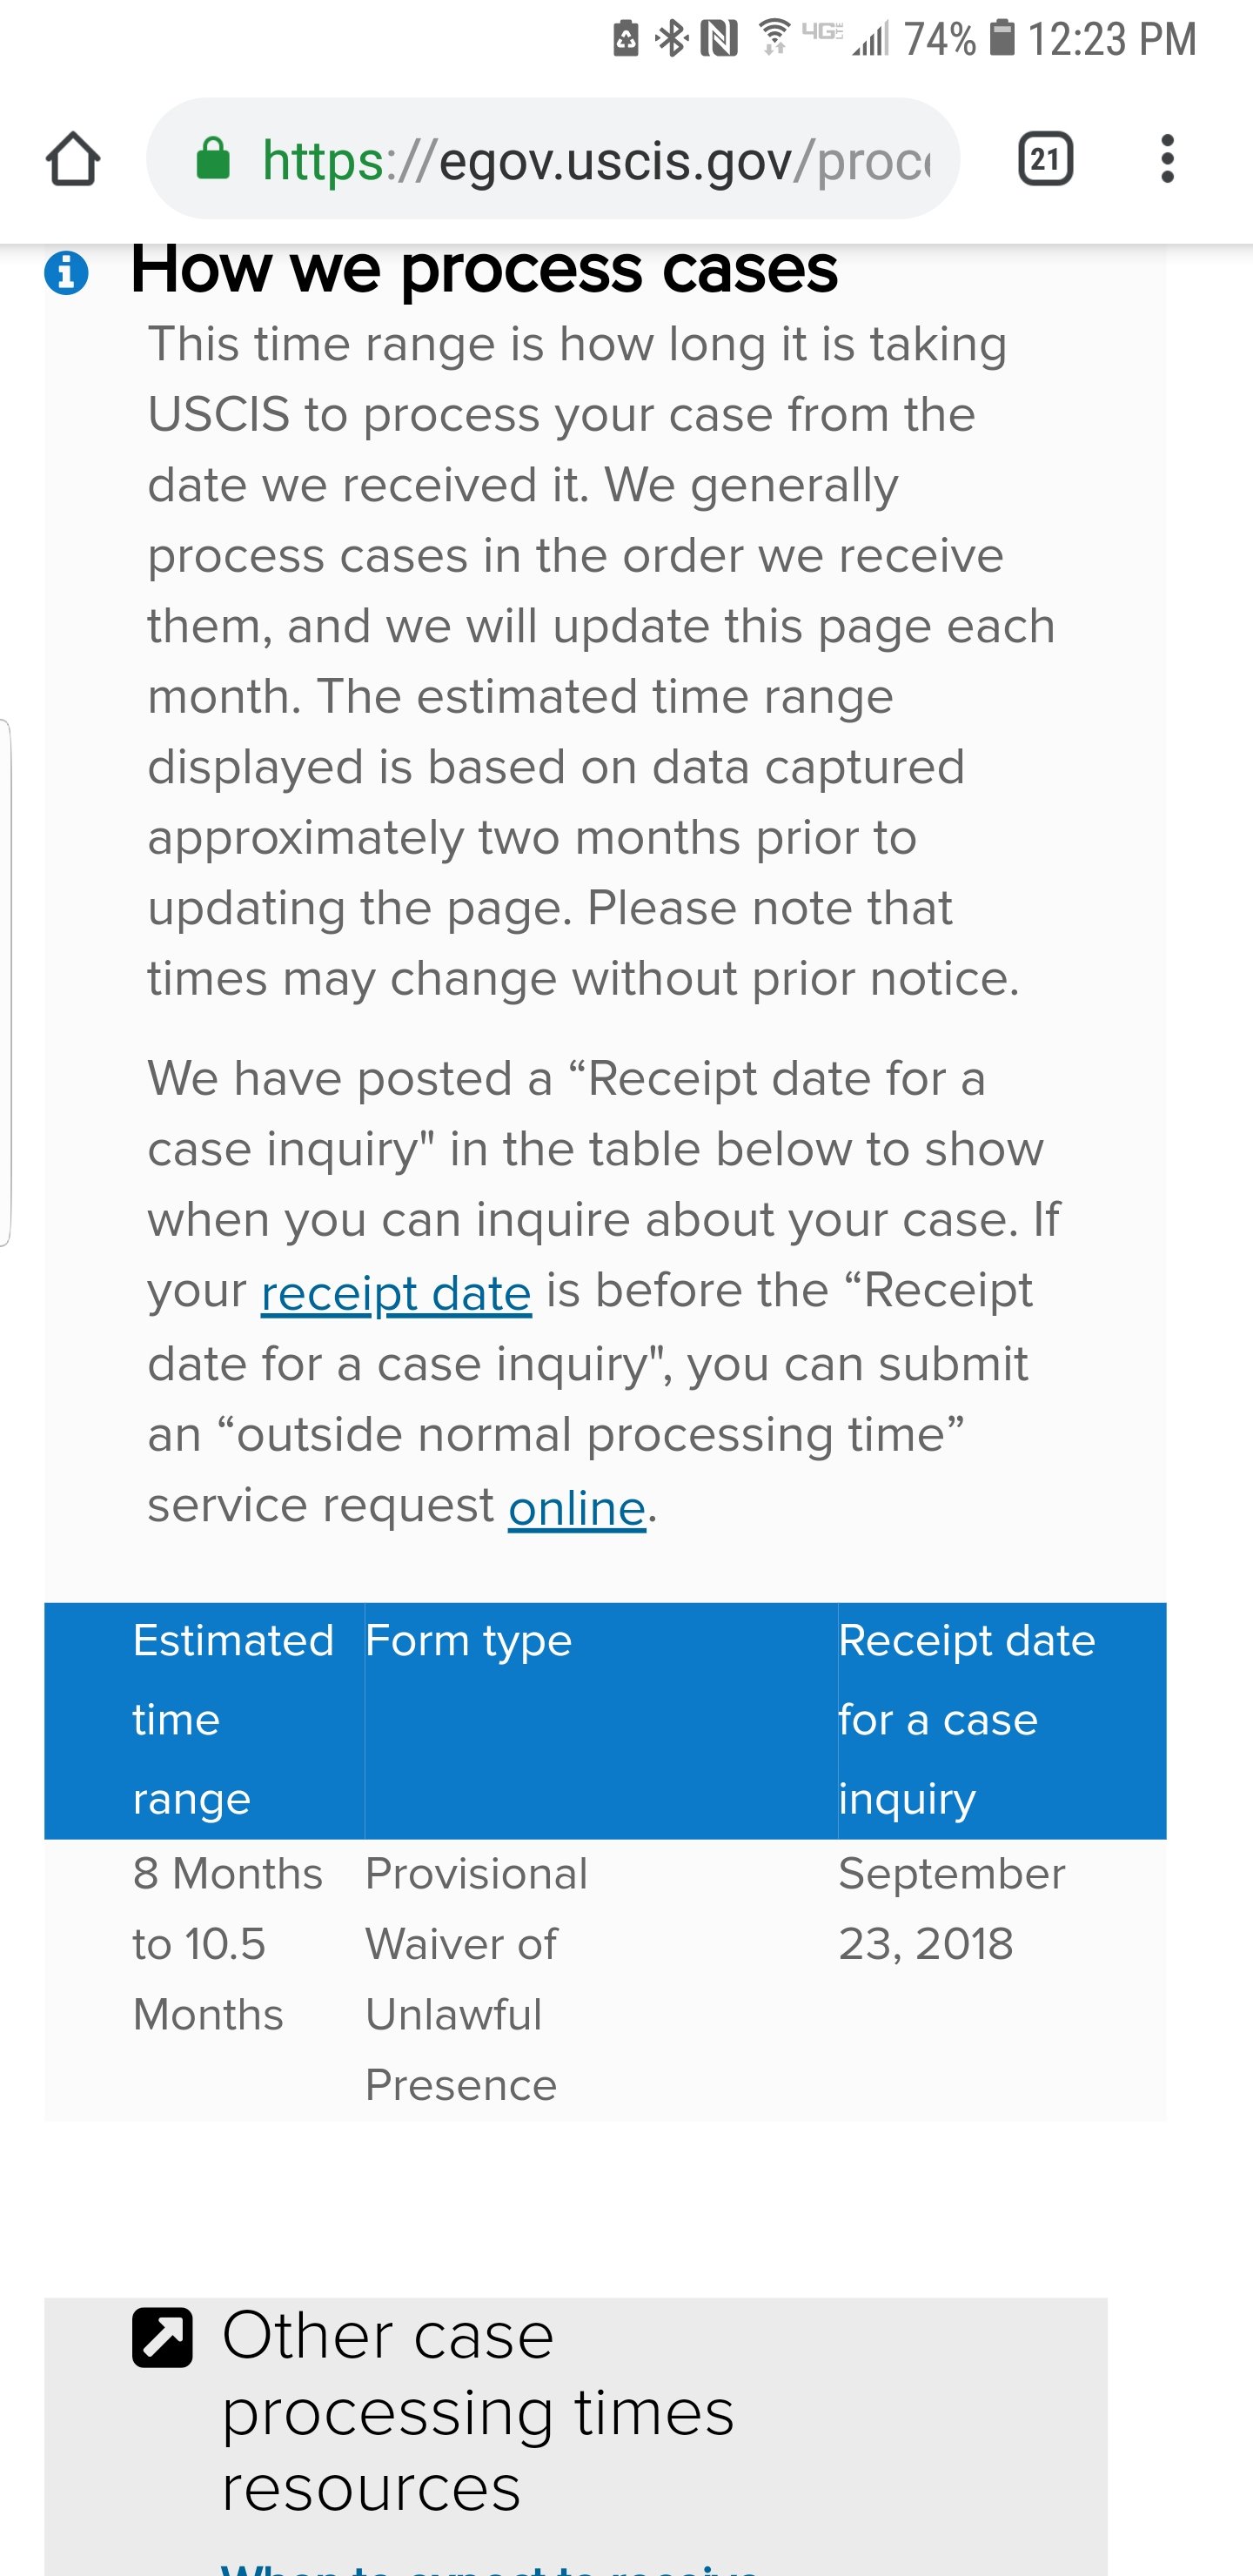Open the "online" service request link
This screenshot has width=1253, height=2576.
click(x=577, y=1507)
